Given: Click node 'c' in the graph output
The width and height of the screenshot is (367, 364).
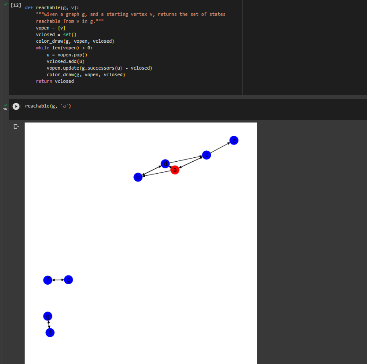Looking at the screenshot, I should [206, 155].
